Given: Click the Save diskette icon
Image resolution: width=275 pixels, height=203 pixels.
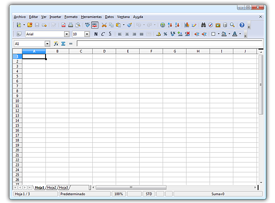Looking at the screenshot, I should tap(37, 25).
